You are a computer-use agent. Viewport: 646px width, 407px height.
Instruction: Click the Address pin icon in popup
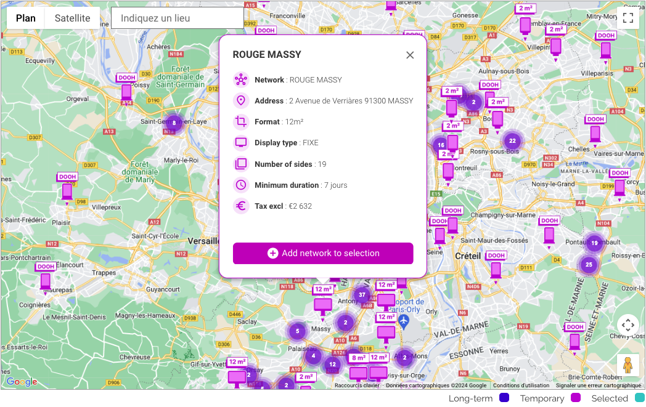tap(241, 100)
